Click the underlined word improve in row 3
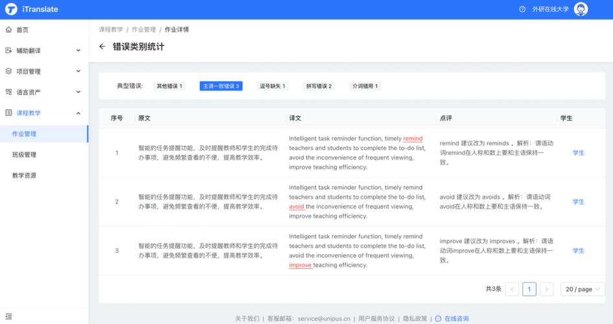The width and height of the screenshot is (613, 324). (300, 265)
